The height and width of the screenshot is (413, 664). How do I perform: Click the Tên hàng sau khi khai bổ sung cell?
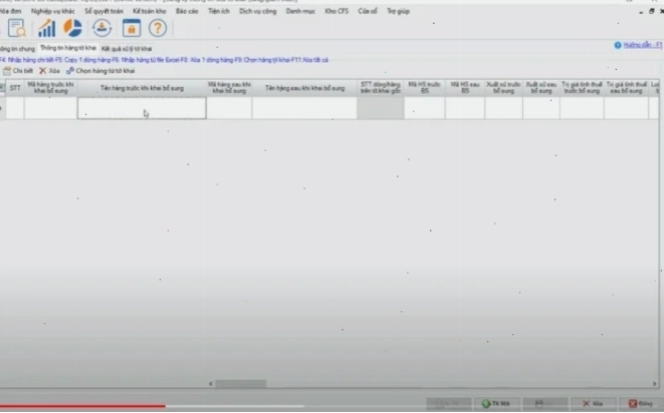click(x=305, y=108)
